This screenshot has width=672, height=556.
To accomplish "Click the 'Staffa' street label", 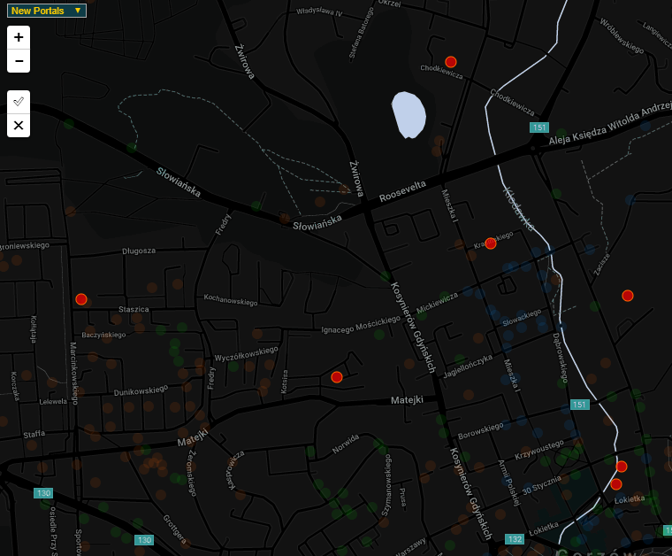I will (34, 434).
